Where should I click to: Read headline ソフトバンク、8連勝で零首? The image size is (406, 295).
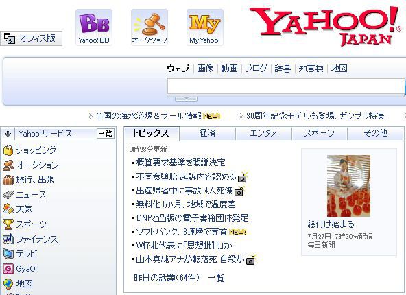(x=182, y=232)
